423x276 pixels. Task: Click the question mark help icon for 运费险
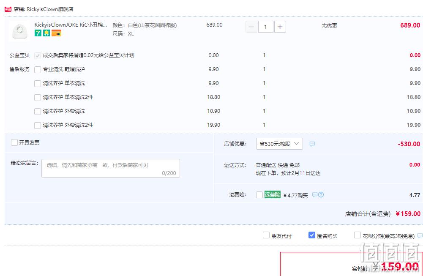coord(321,194)
